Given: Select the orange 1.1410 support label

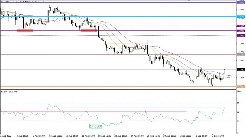Looking at the screenshot, I should tap(241, 87).
